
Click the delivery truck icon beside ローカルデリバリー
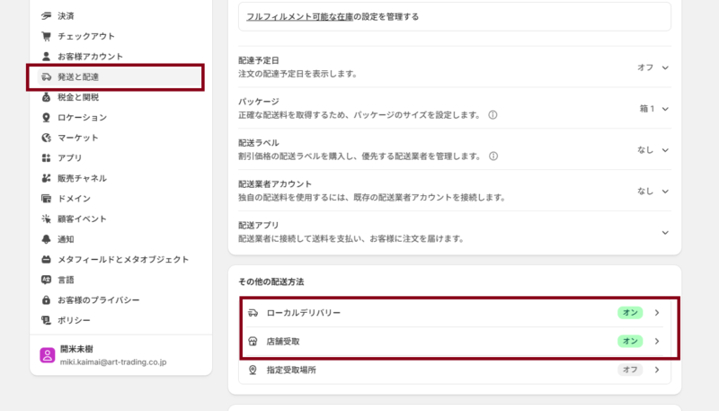pyautogui.click(x=253, y=313)
